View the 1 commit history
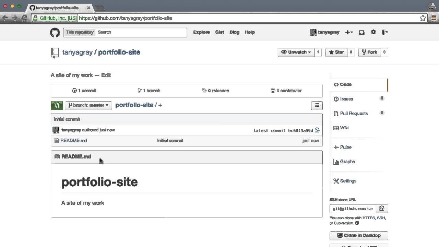This screenshot has width=439, height=247. (x=84, y=91)
